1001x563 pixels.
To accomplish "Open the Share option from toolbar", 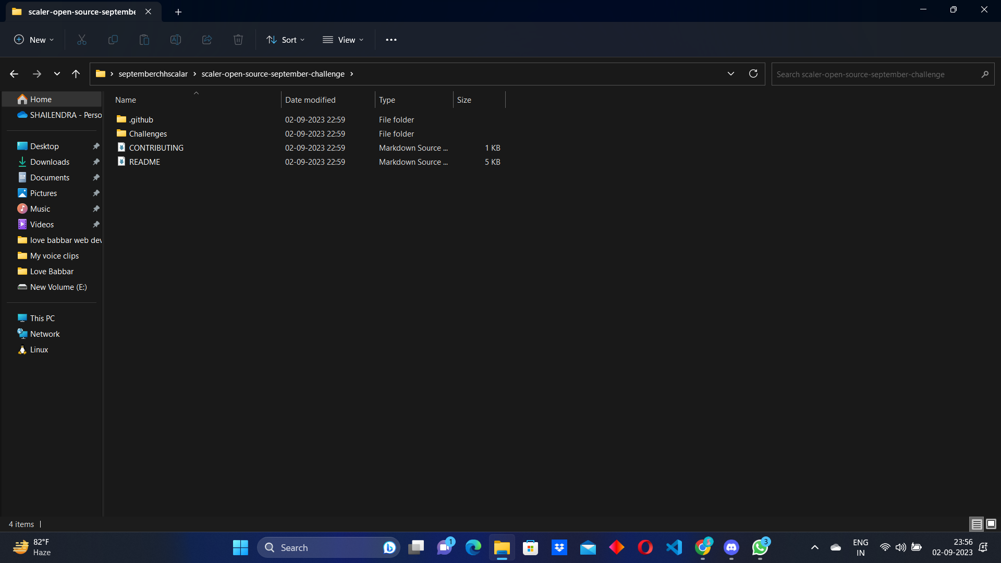I will 206,40.
